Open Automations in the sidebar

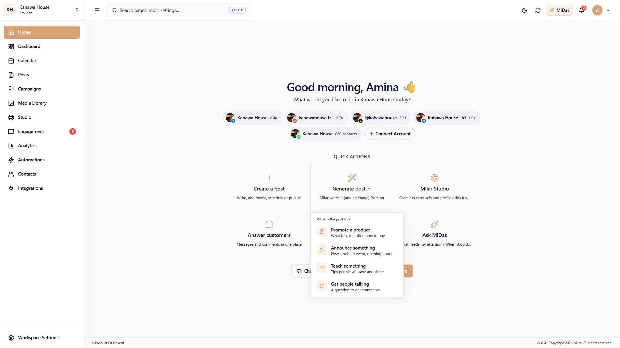tap(42, 160)
